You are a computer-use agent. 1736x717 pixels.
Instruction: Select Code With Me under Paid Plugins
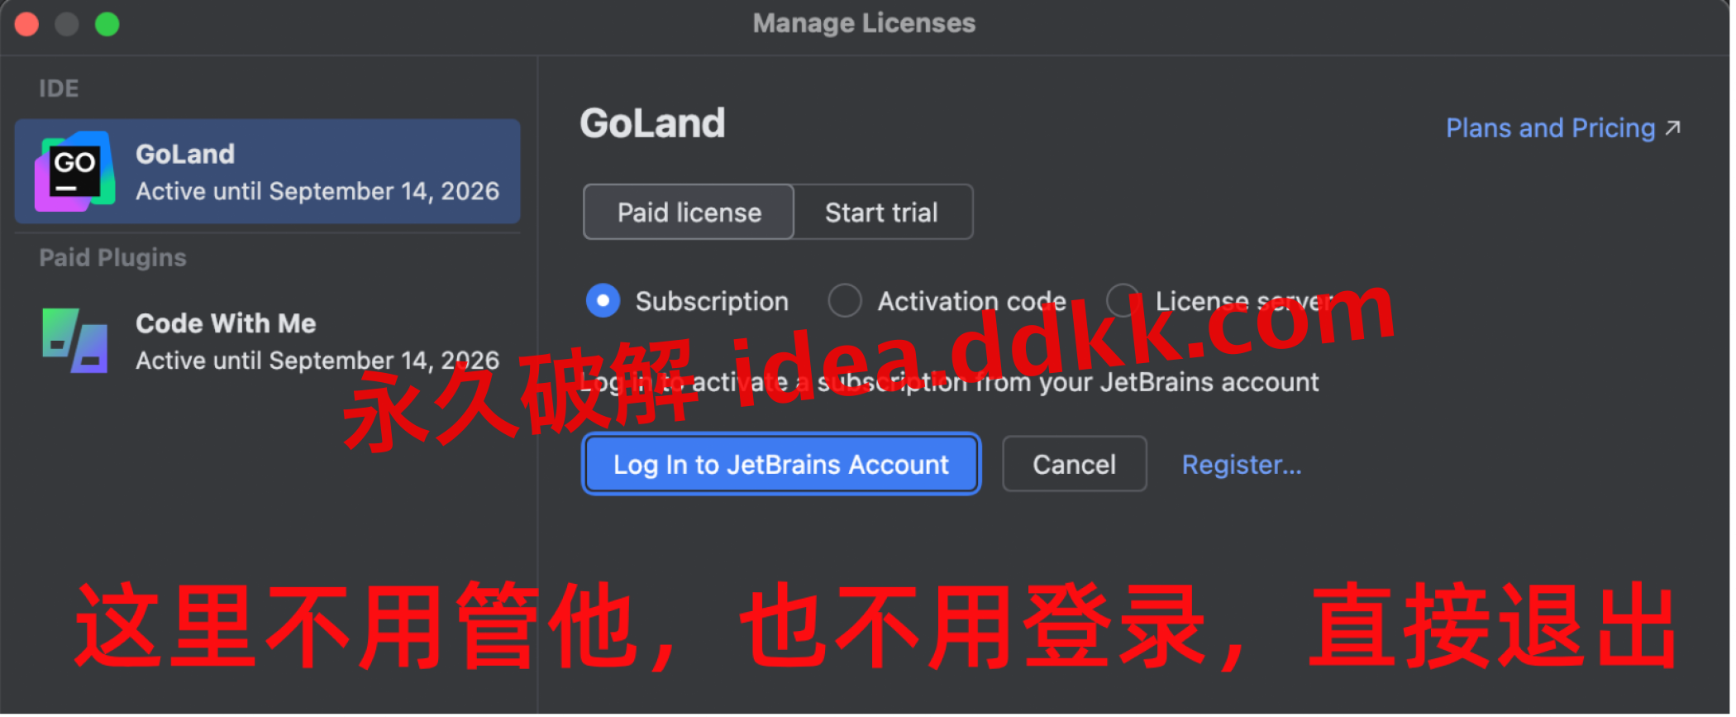(x=267, y=340)
